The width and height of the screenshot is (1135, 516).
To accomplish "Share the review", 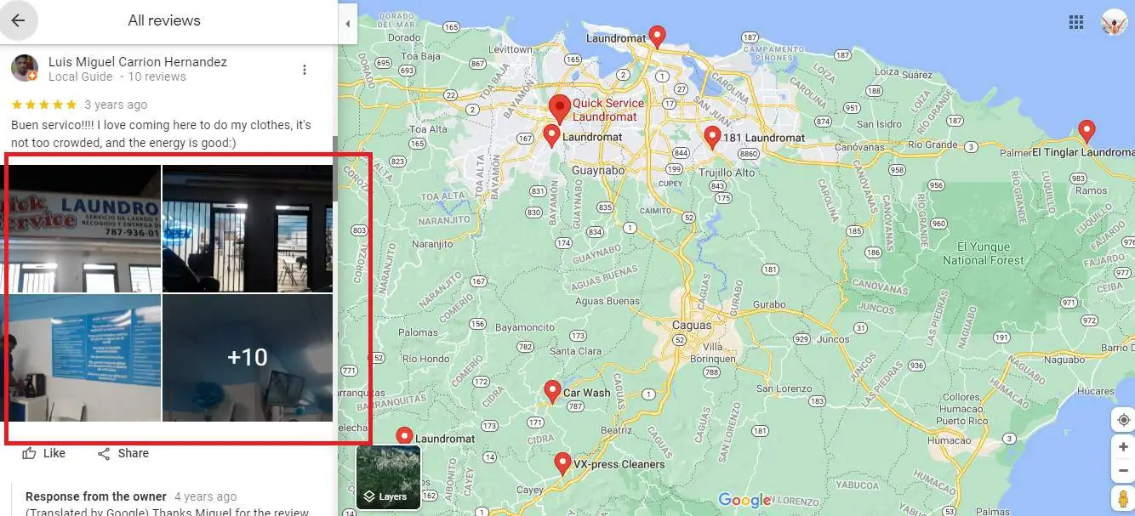I will click(x=123, y=453).
